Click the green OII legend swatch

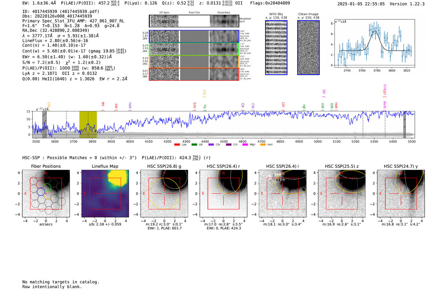coord(194,145)
